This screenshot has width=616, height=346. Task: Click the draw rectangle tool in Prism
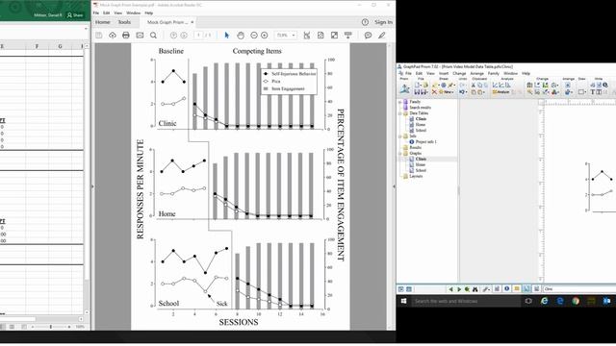[581, 92]
